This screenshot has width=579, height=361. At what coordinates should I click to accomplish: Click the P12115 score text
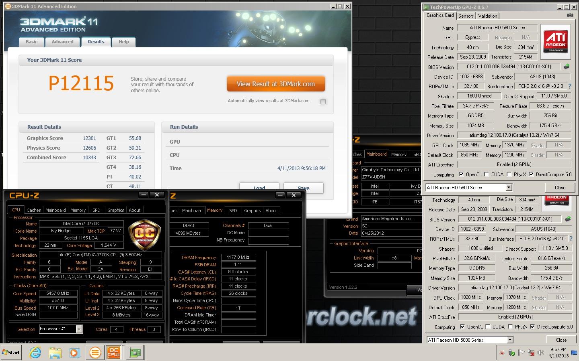(81, 83)
